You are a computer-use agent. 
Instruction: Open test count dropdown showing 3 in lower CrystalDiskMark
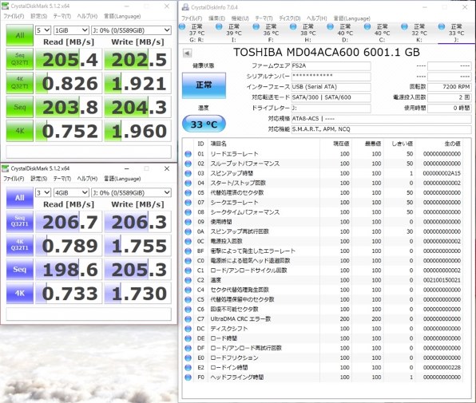coord(43,192)
